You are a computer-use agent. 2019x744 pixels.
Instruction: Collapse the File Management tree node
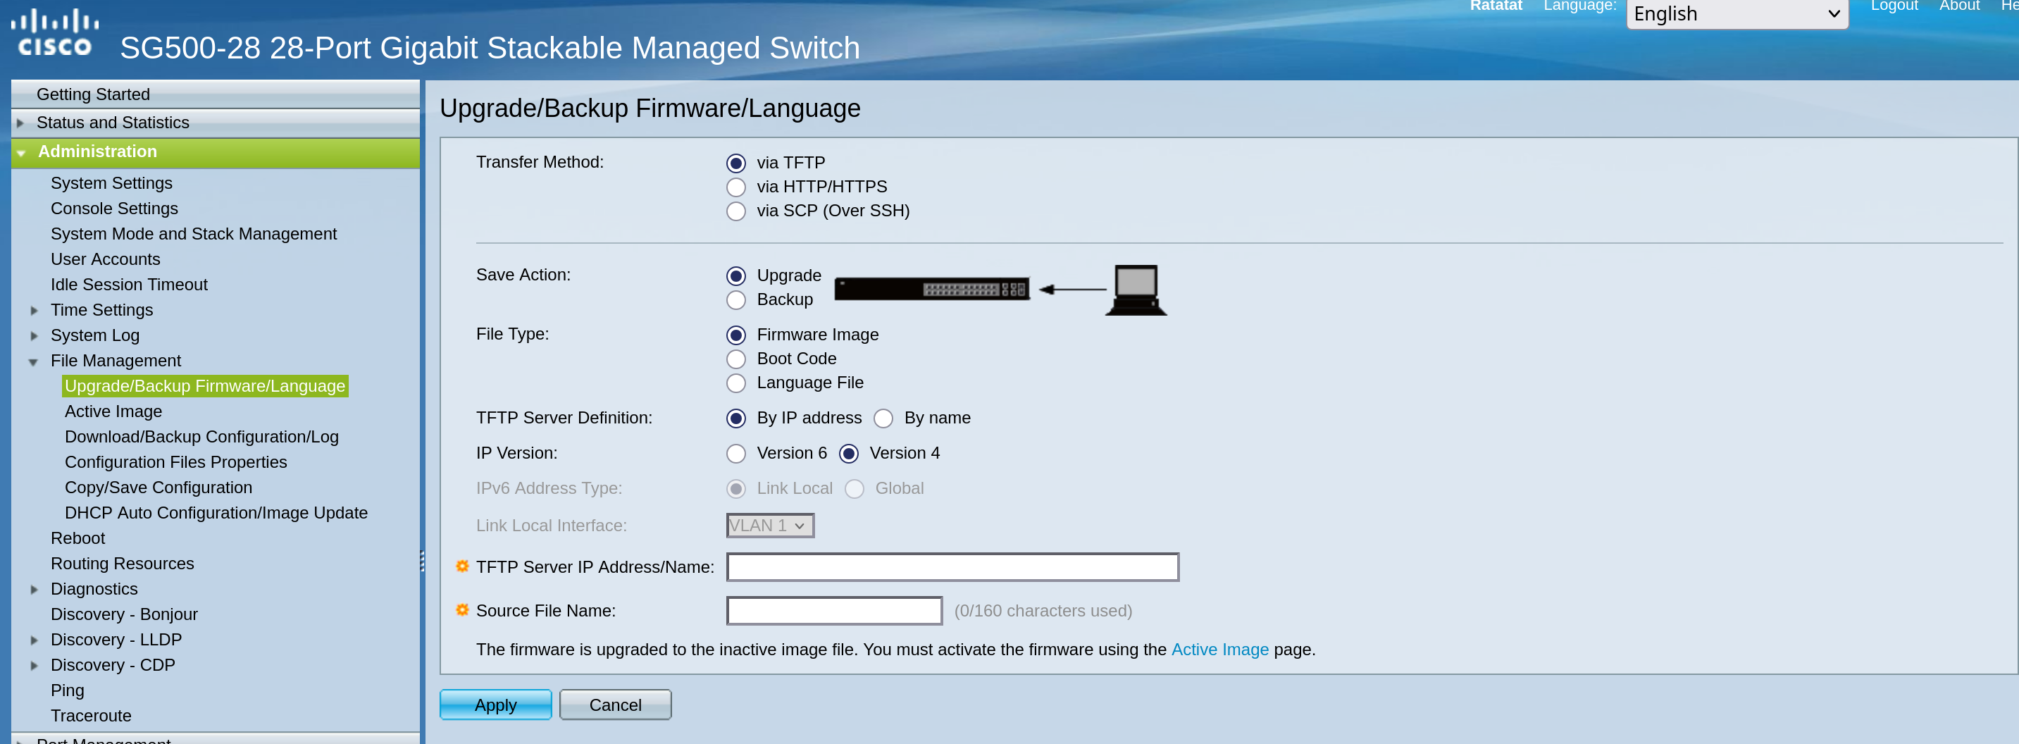click(34, 361)
